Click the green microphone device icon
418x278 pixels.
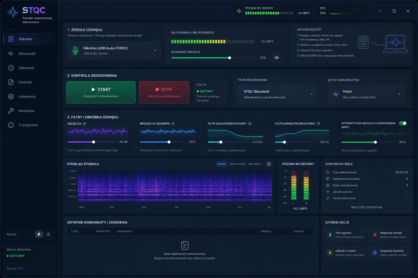pyautogui.click(x=75, y=50)
